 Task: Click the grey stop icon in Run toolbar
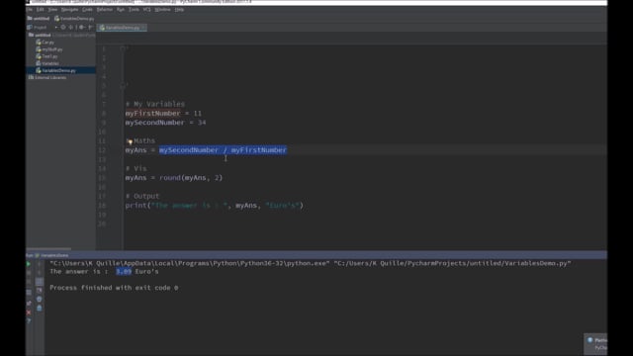tap(29, 273)
